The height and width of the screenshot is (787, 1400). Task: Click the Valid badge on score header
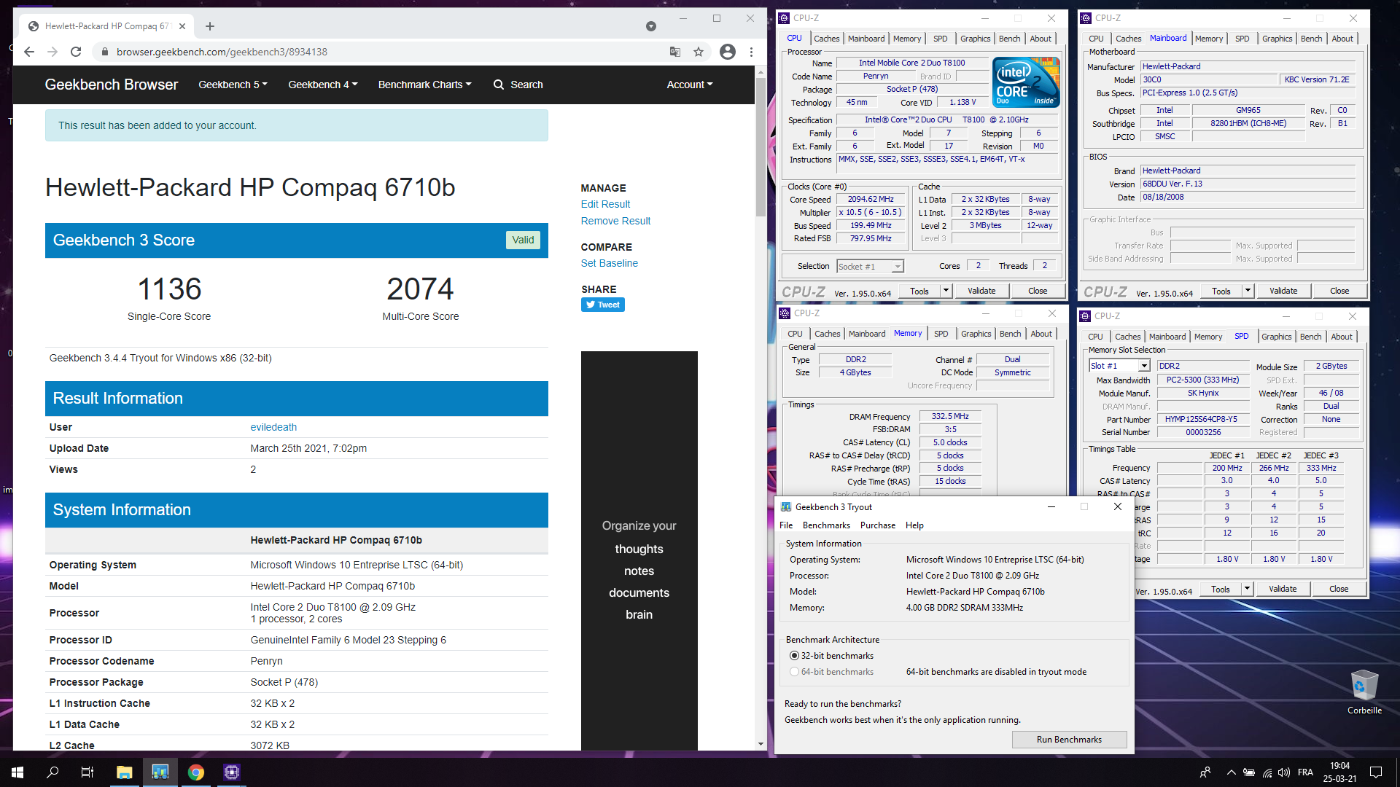(523, 240)
